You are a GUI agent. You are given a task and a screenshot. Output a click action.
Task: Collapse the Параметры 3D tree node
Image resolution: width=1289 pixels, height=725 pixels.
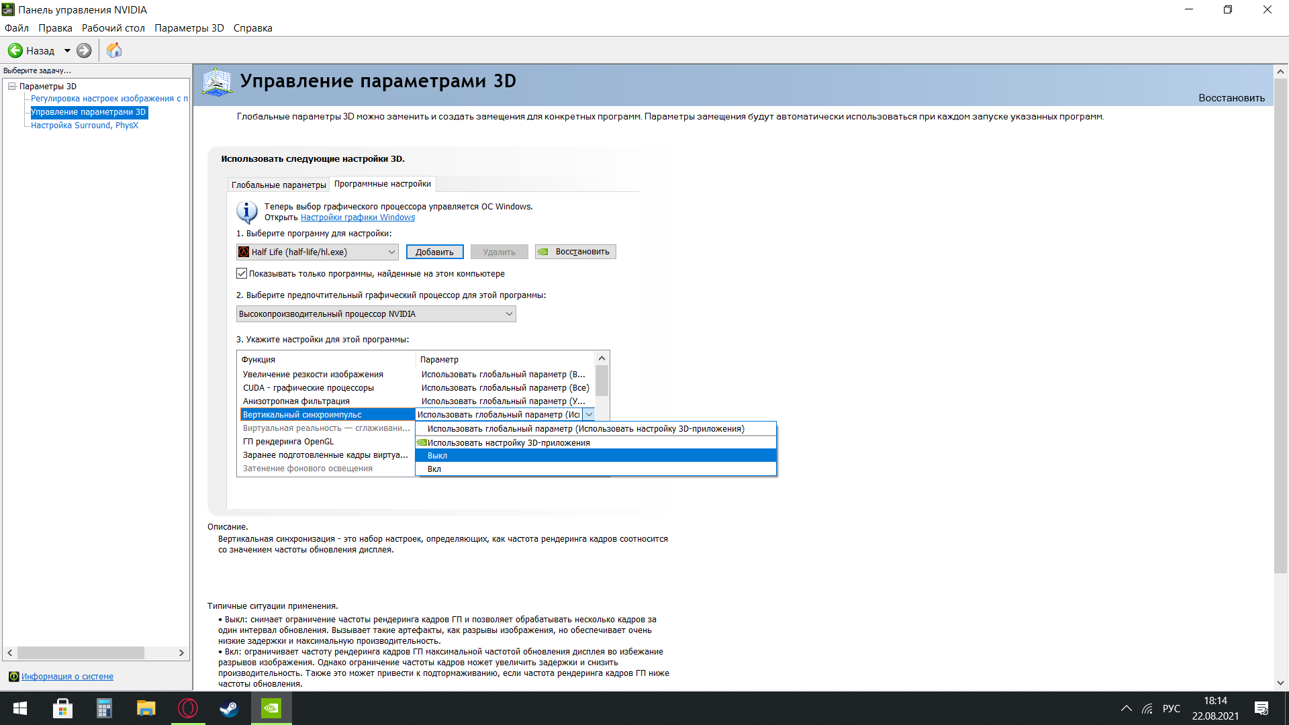11,86
